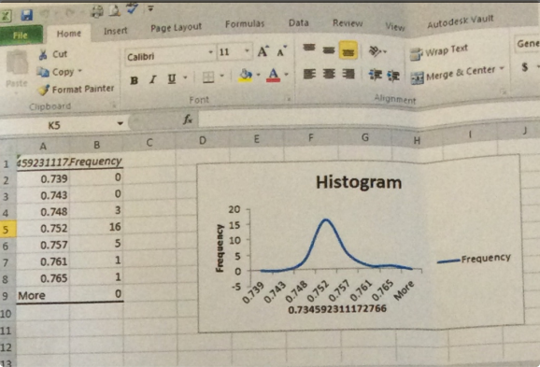
Task: Click Merge & Center button
Action: point(452,75)
